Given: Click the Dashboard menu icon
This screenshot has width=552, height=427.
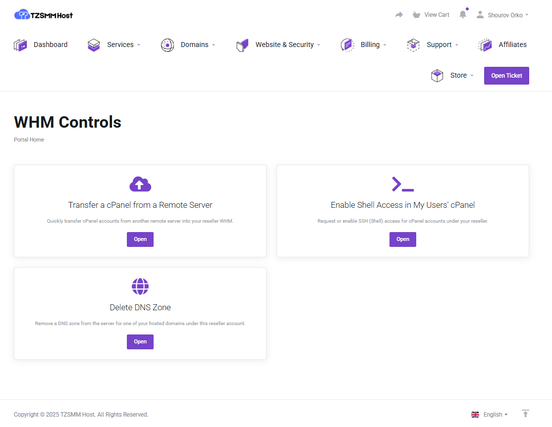Looking at the screenshot, I should (x=20, y=45).
